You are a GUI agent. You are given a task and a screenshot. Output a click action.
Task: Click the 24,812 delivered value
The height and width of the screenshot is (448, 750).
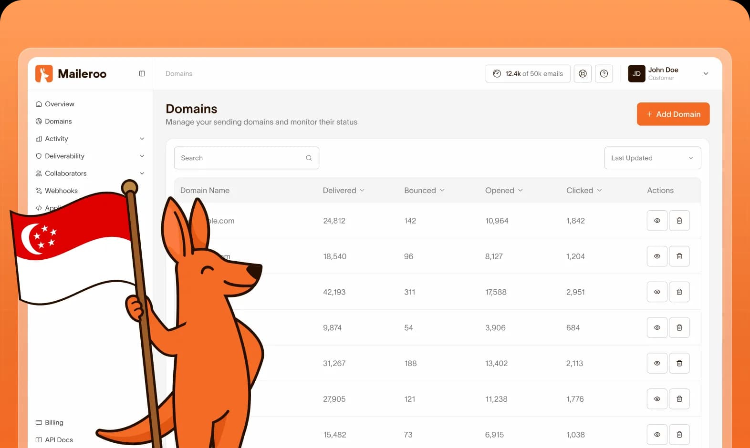(x=334, y=221)
